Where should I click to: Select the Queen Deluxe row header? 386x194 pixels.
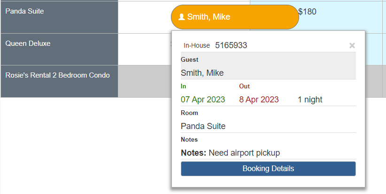59,49
